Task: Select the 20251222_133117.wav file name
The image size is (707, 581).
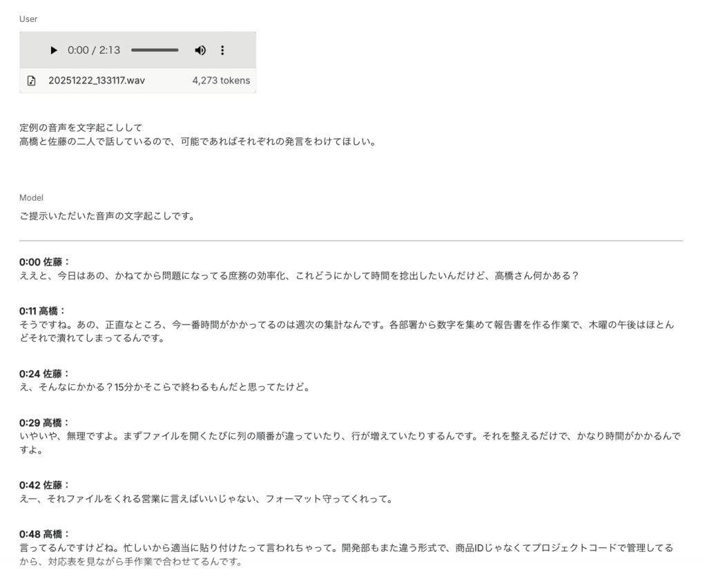Action: pos(97,81)
